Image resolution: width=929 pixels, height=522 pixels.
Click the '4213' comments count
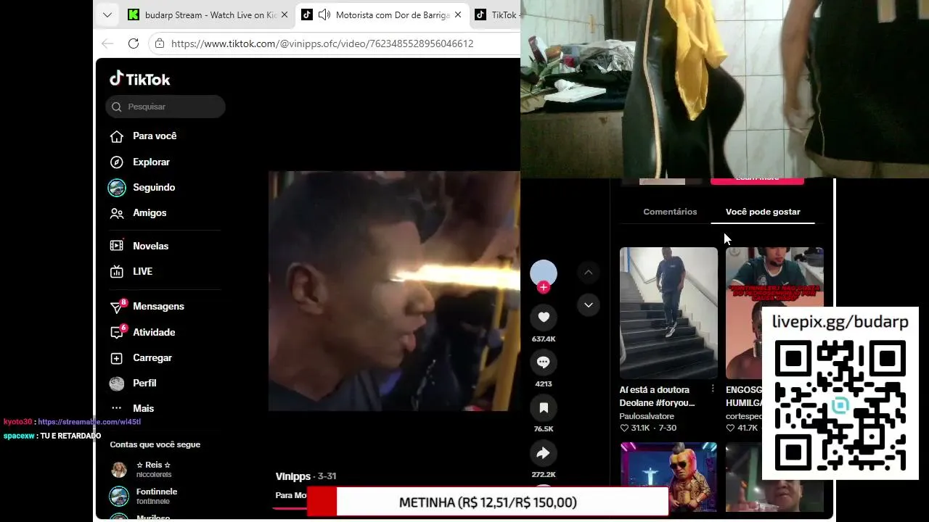(x=544, y=384)
